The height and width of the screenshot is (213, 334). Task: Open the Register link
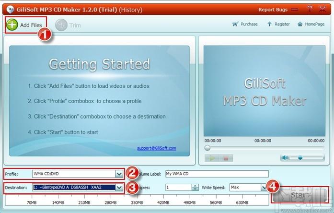tap(278, 24)
